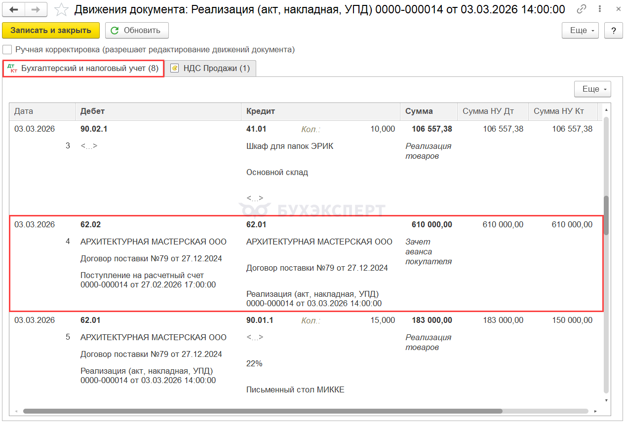Click the Сумма НУ Дт column header
Viewport: 624px width, 422px height.
(x=493, y=111)
